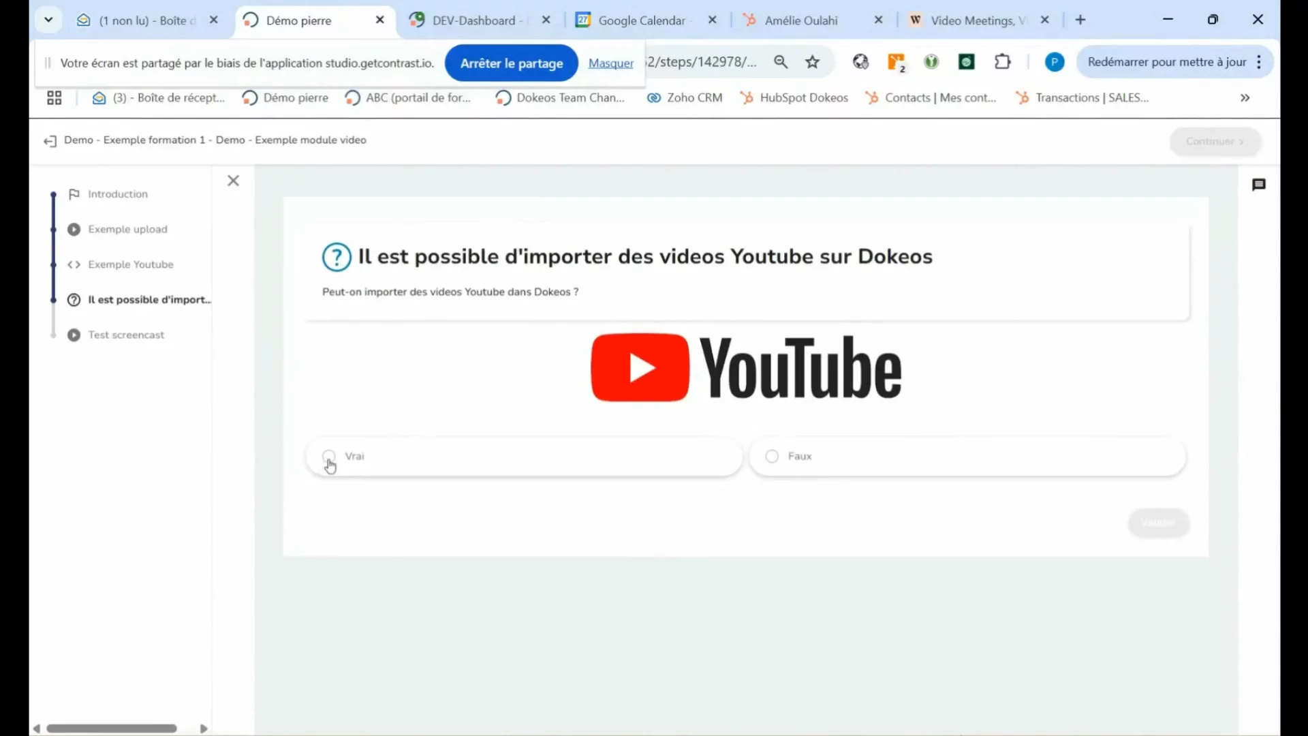Open Boîte de récept... bookmark
1308x736 pixels.
click(x=159, y=98)
